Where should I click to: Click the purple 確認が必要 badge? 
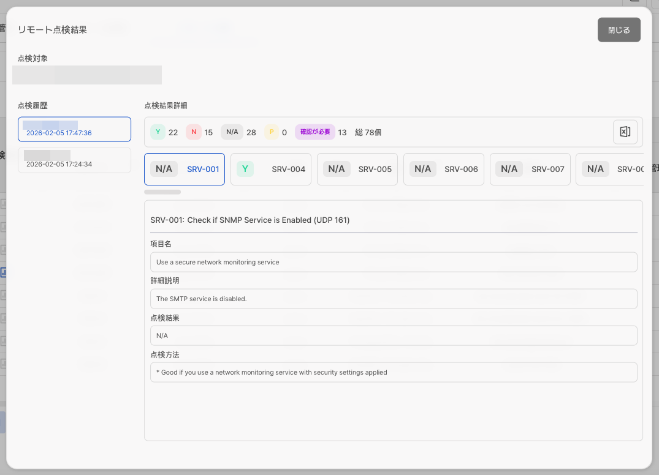point(315,132)
